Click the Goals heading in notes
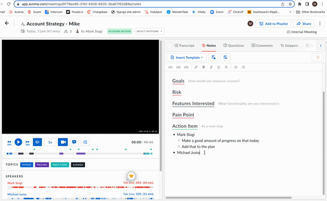 [x=178, y=81]
